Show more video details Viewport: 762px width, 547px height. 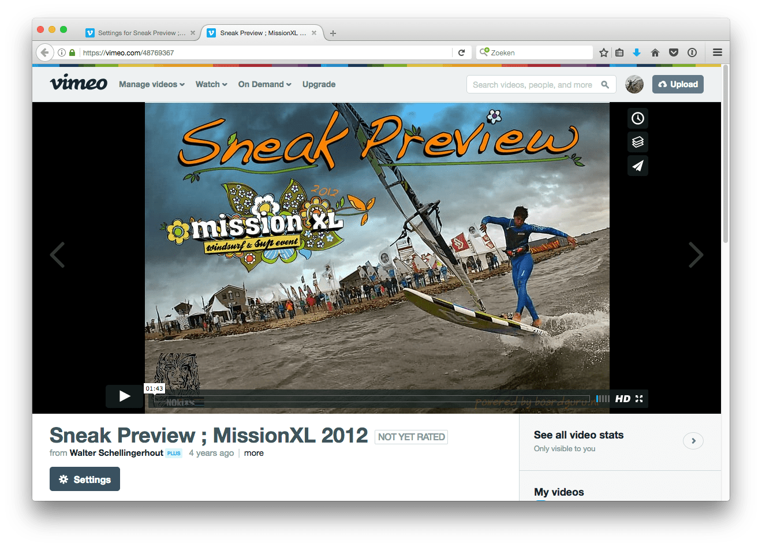[x=254, y=453]
